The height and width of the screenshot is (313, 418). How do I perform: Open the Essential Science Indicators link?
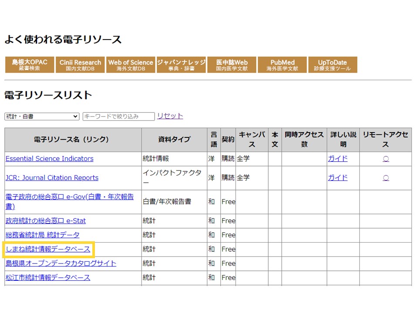[x=50, y=159]
